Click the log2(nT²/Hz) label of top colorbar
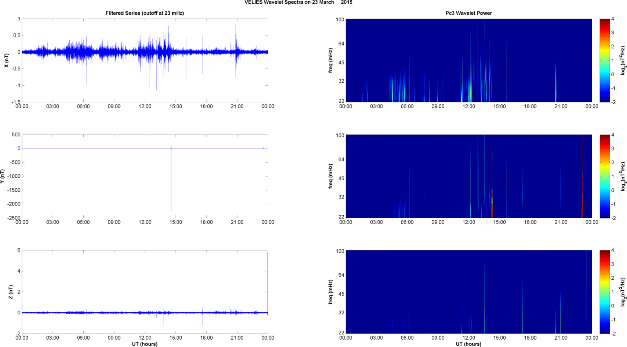 coord(623,60)
